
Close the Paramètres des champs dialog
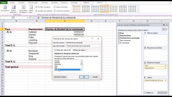(98, 39)
